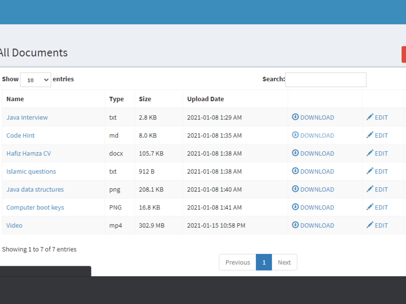This screenshot has width=406, height=304.
Task: Click pencil icon in Code Hint row
Action: [370, 135]
